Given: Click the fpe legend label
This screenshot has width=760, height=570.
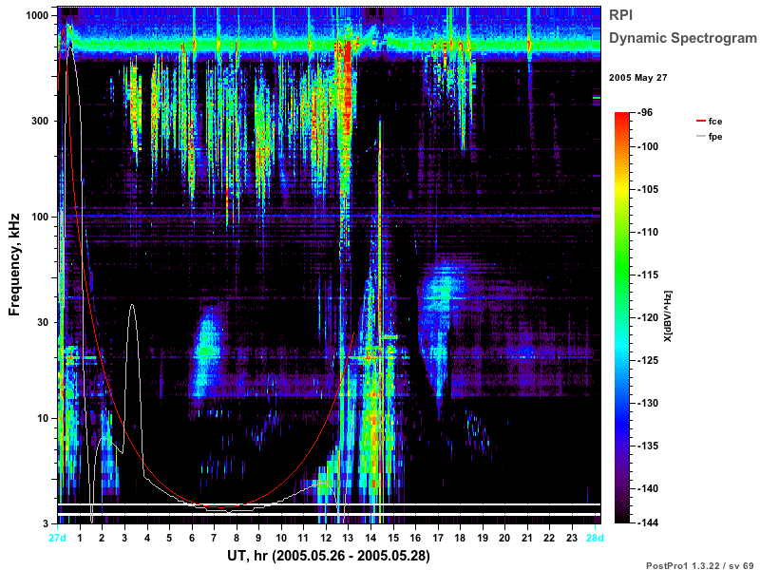Looking at the screenshot, I should click(715, 137).
